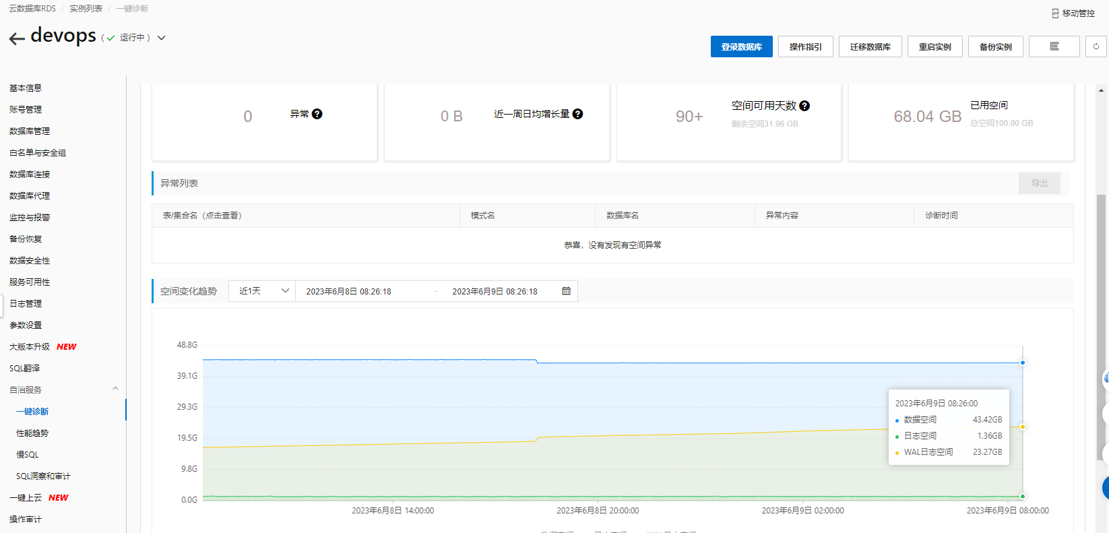Open 操作审计 in sidebar
The height and width of the screenshot is (533, 1109).
click(26, 520)
